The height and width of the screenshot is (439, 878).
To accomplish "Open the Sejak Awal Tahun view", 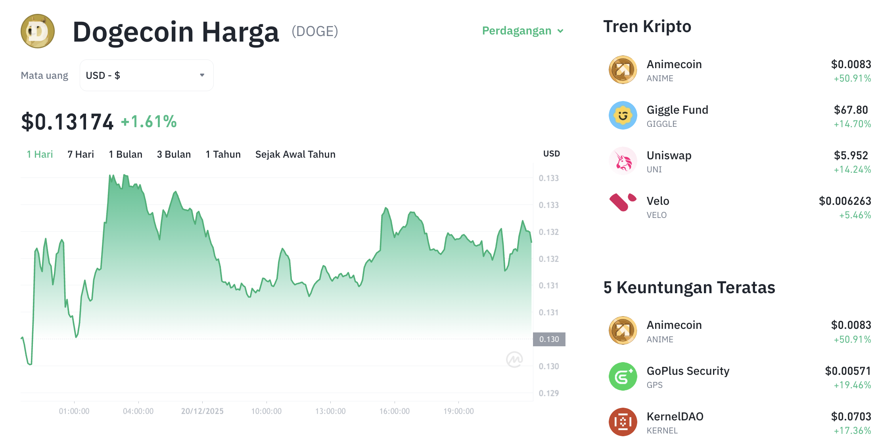I will click(295, 154).
